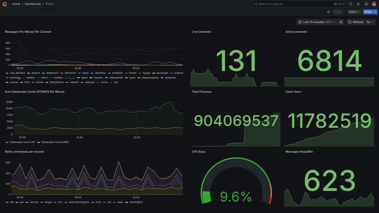The width and height of the screenshot is (379, 213).
Task: Click the Public badge label
Action: point(338,12)
